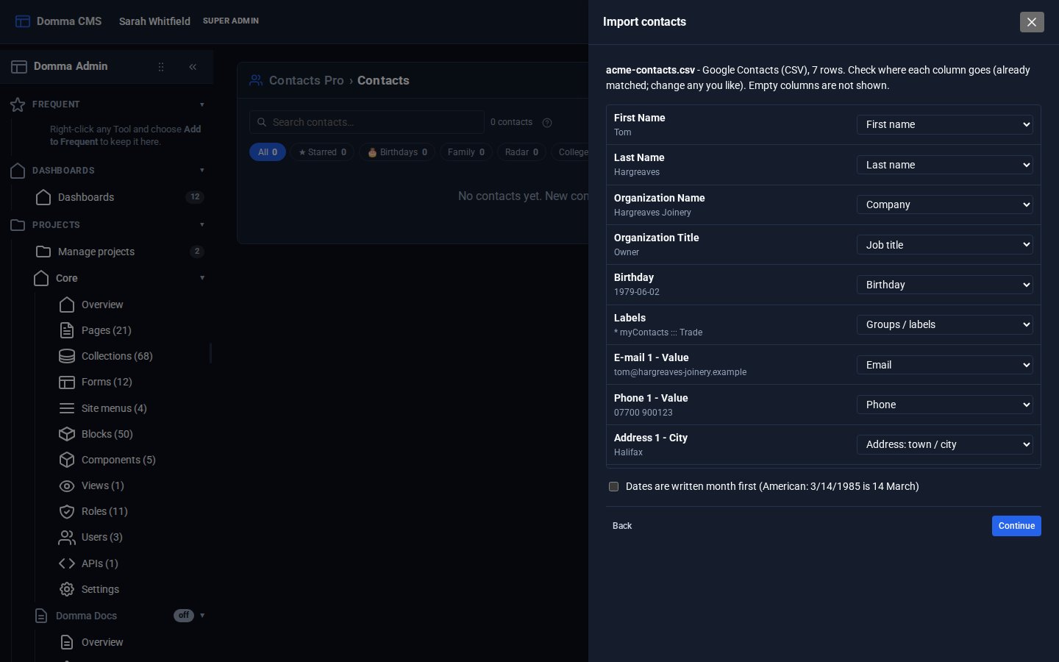Enable month-first dates checkbox
This screenshot has height=662, width=1059.
click(613, 486)
